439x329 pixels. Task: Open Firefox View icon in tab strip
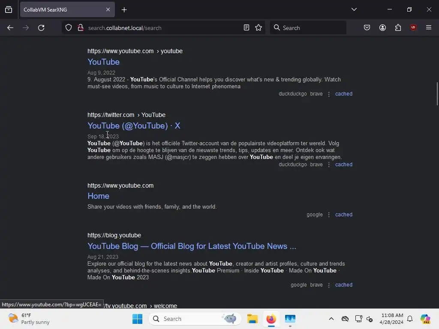tap(9, 9)
